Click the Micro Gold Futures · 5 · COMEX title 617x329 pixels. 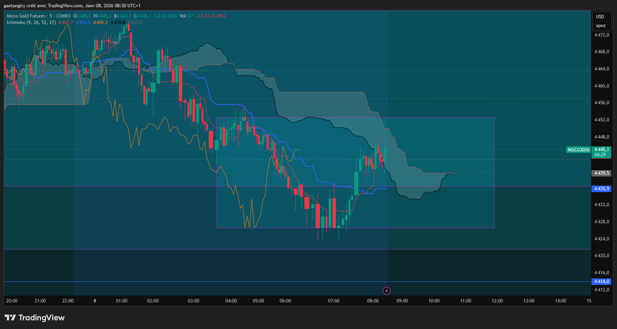[x=39, y=16]
